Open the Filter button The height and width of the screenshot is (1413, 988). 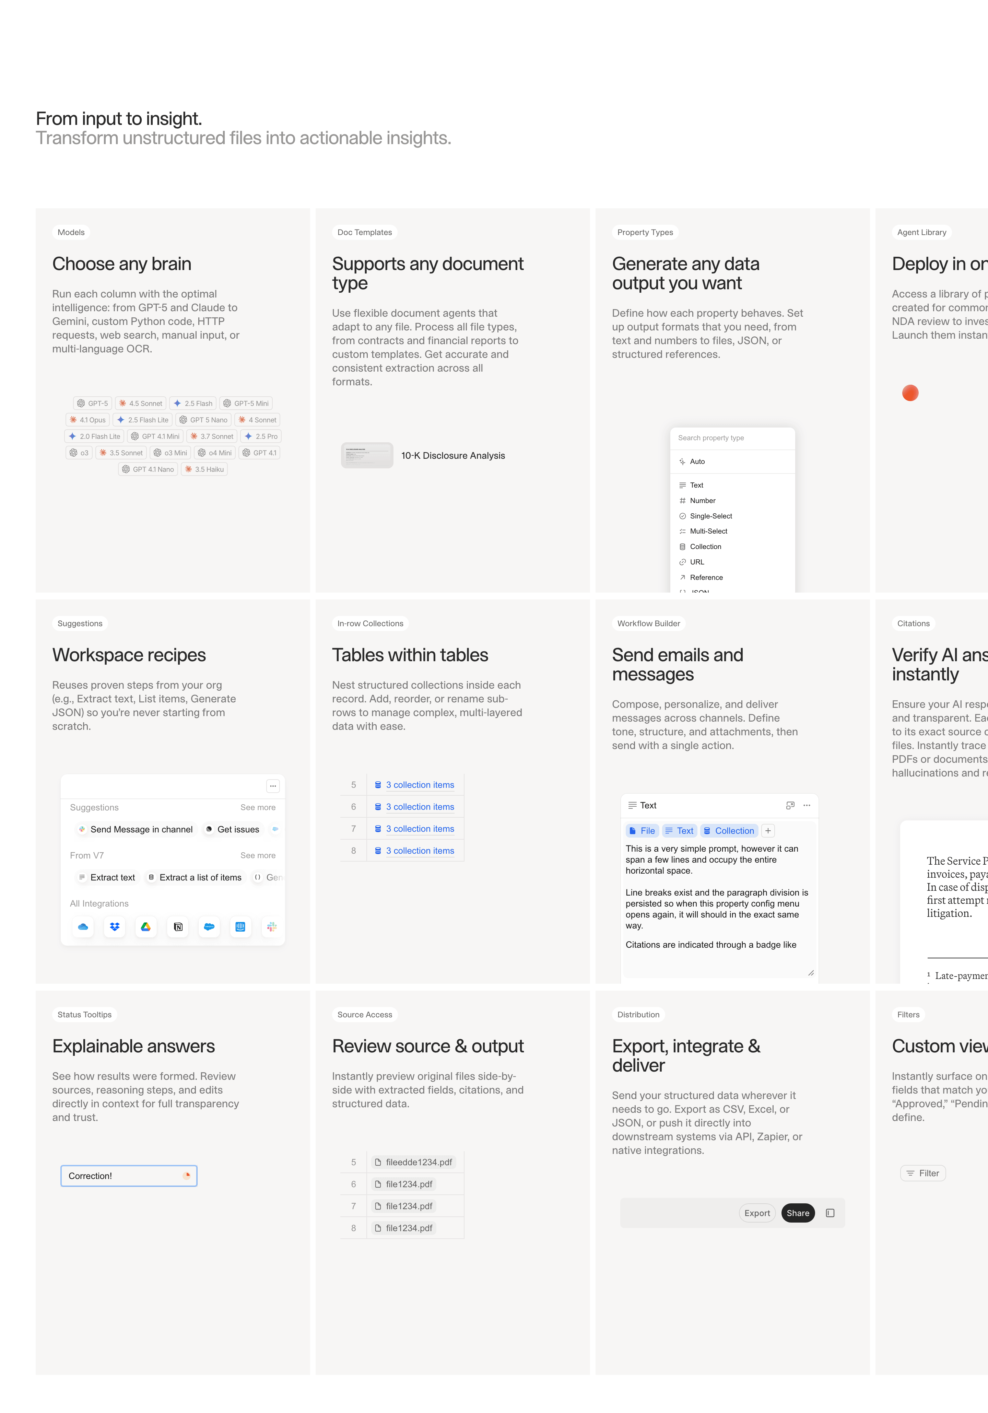pos(923,1173)
